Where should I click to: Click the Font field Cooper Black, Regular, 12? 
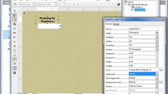pos(144,70)
